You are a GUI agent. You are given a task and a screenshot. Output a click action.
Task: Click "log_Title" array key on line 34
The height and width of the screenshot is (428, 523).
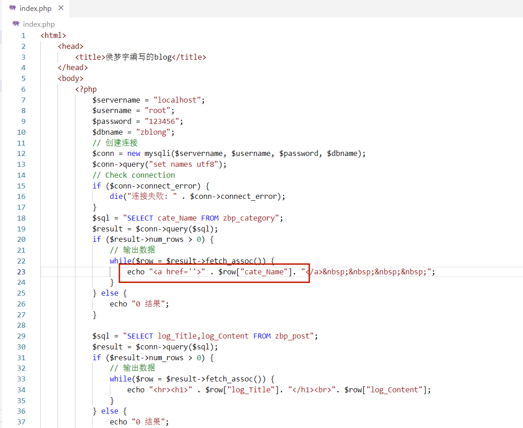pos(251,390)
